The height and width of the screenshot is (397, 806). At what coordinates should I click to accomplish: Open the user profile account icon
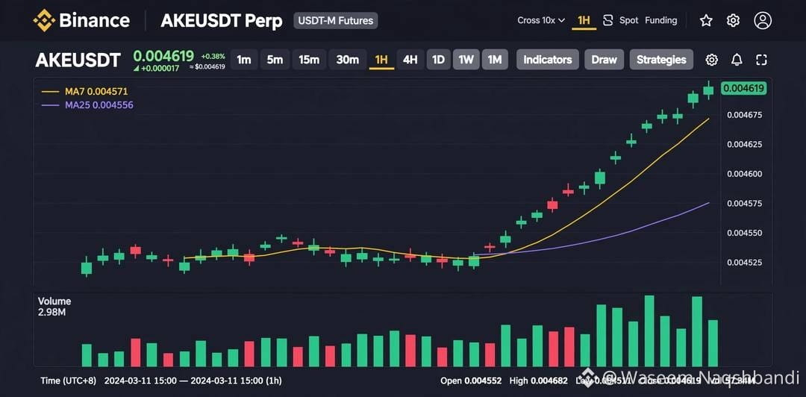[x=763, y=21]
